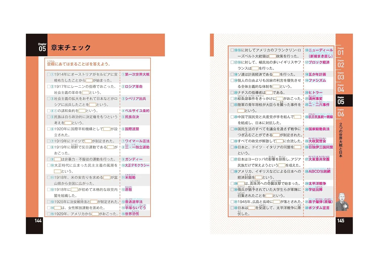Tick the checkbox for question ① about 1914年
Screen dimensions: 379x268
pyautogui.click(x=49, y=75)
